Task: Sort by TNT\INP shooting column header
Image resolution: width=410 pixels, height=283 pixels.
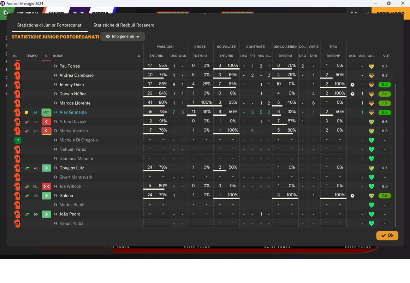Action: [x=333, y=56]
